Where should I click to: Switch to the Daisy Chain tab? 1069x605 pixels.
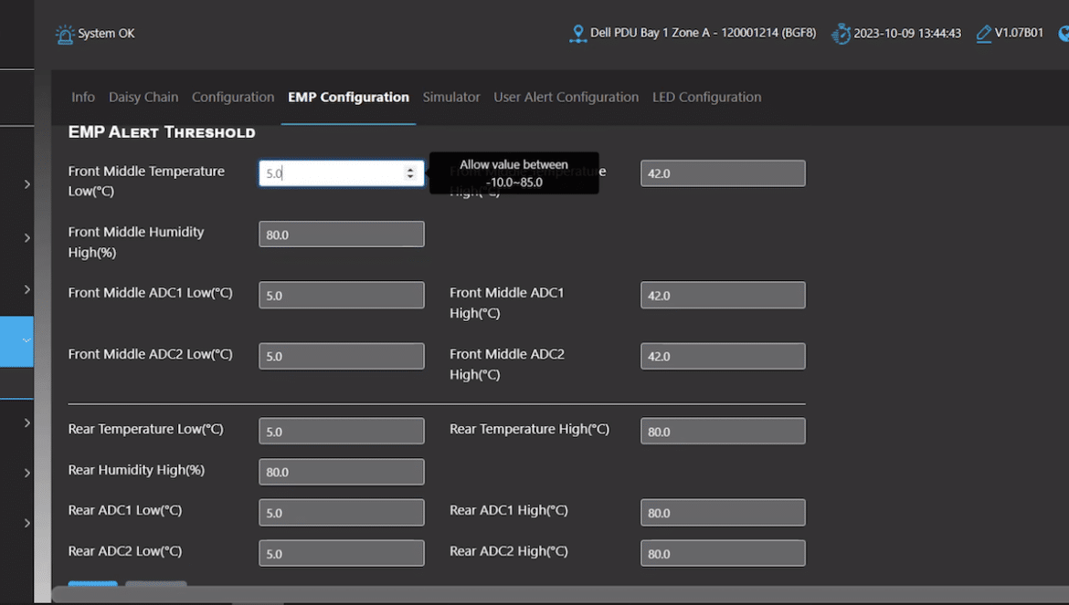143,97
